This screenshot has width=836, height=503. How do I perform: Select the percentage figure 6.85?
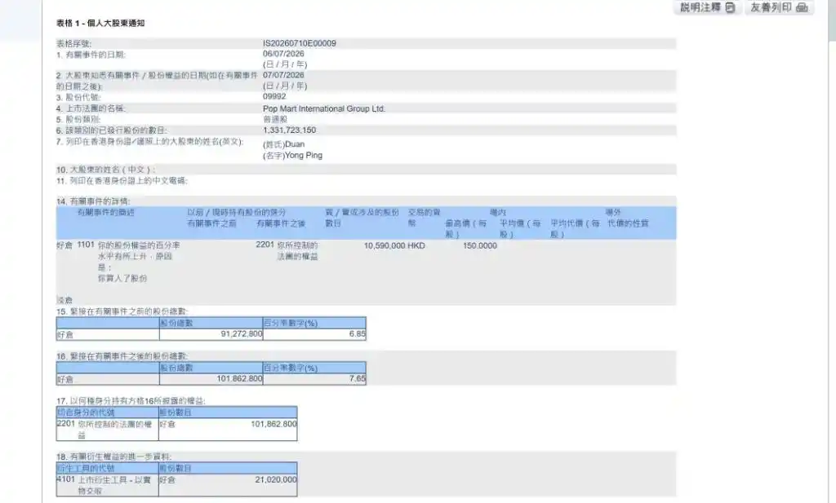pyautogui.click(x=358, y=333)
